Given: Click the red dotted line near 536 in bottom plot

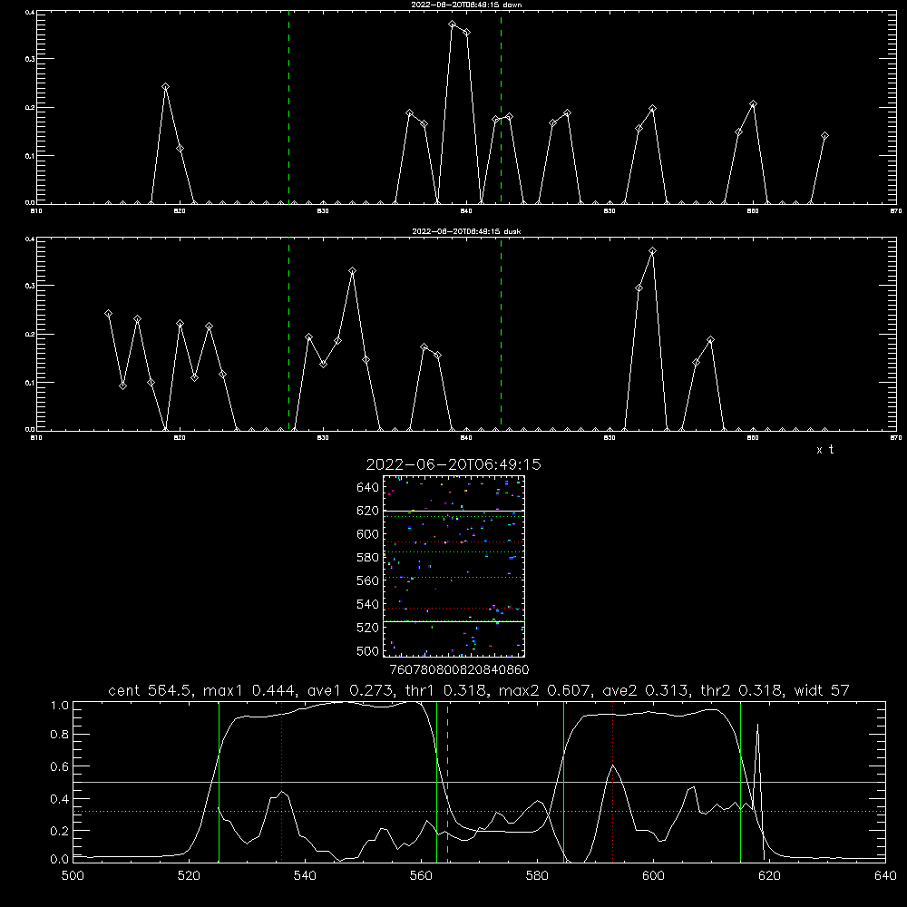Looking at the screenshot, I should pyautogui.click(x=282, y=781).
